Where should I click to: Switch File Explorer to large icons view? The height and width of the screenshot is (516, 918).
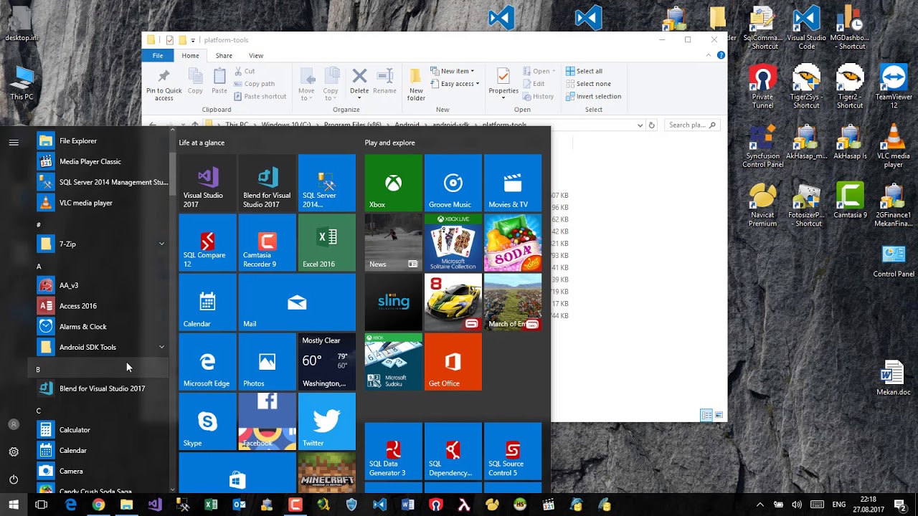[x=719, y=415]
